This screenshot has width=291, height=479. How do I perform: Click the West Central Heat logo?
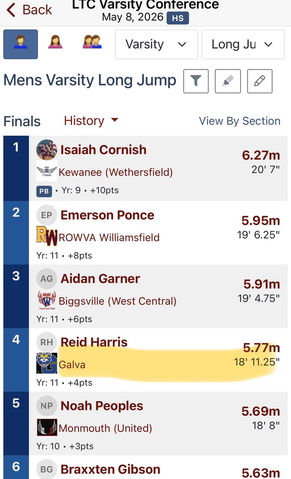[x=47, y=300]
